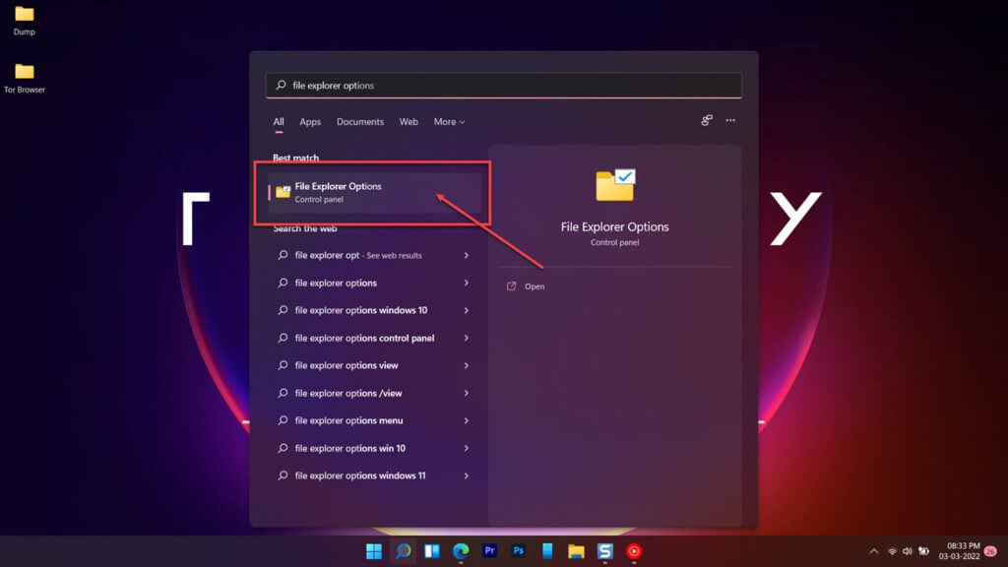Open the blue document app icon on taskbar
The width and height of the screenshot is (1008, 567).
click(547, 551)
